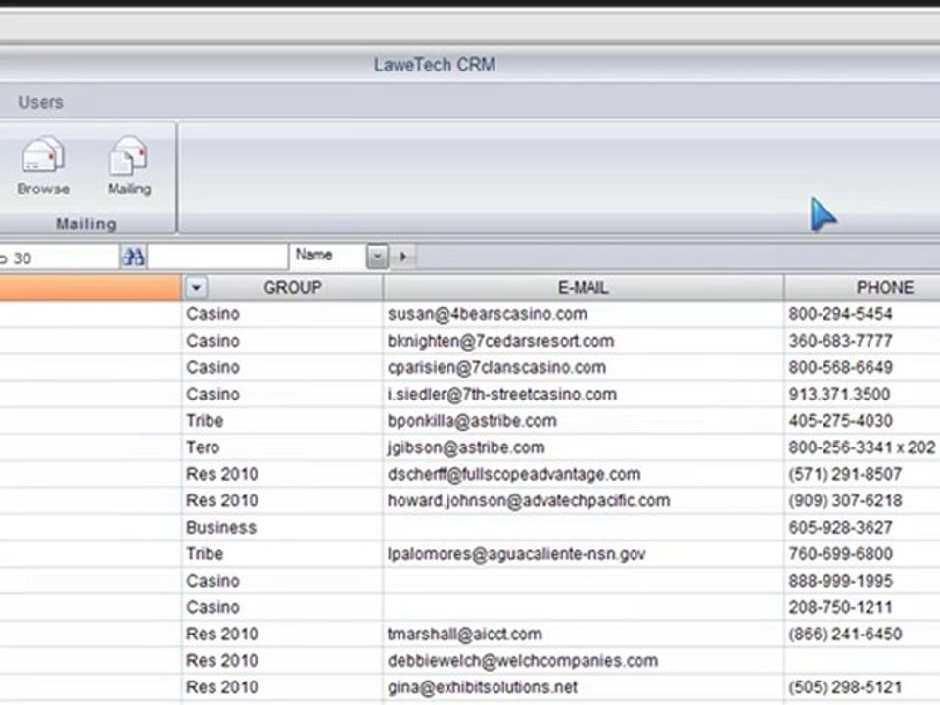Select phone (909) 307-6218
Viewport: 940px width, 705px height.
click(x=845, y=500)
